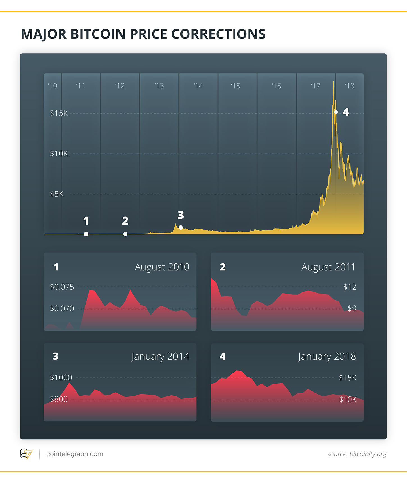The width and height of the screenshot is (407, 482).
Task: Open the cointelegraph.com link
Action: tap(75, 454)
